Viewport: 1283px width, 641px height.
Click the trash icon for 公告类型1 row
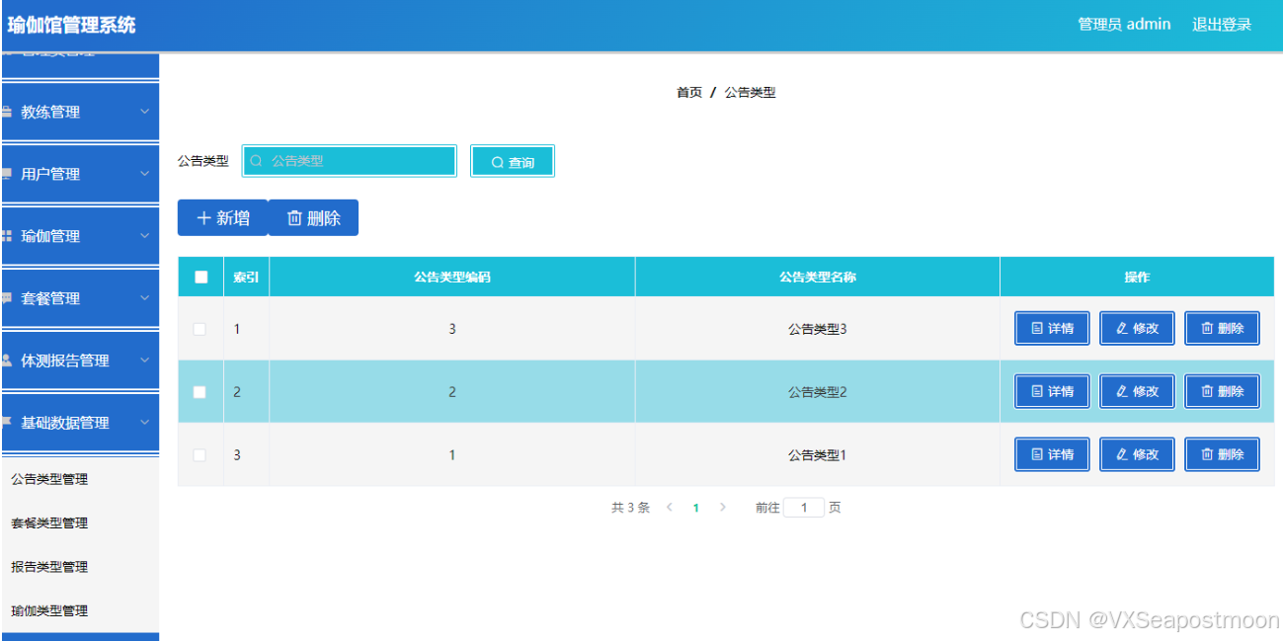[x=1207, y=453]
